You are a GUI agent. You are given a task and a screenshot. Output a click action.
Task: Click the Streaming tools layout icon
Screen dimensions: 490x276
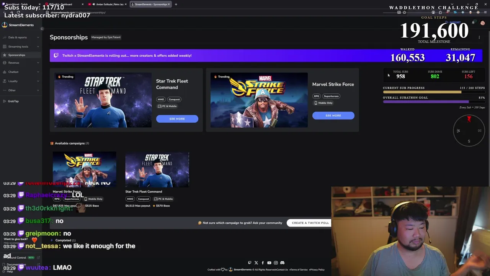[5, 46]
